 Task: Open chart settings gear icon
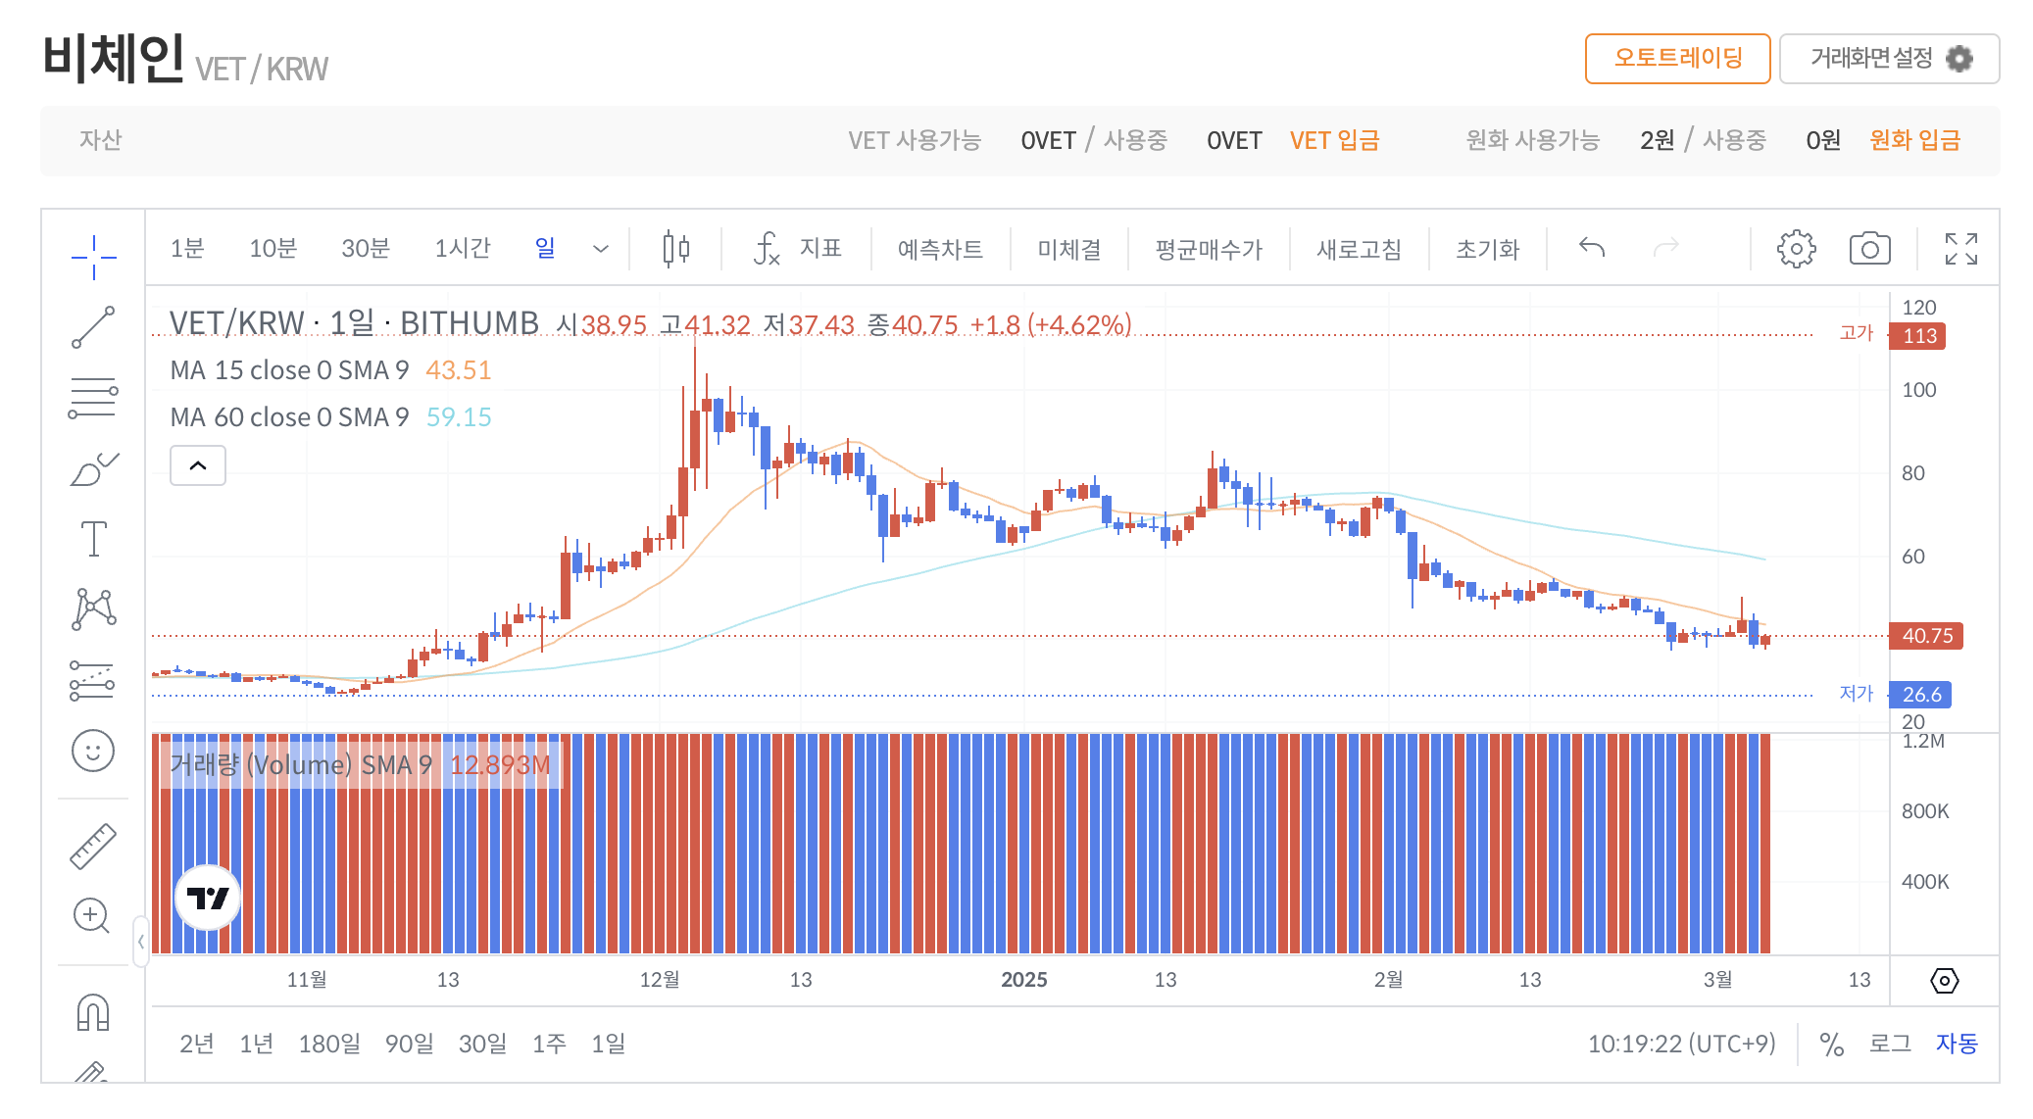(1796, 249)
